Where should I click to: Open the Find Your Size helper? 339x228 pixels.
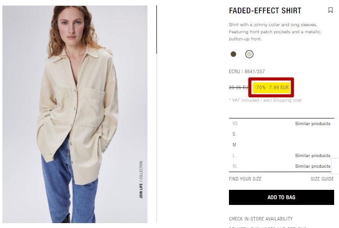pos(245,179)
